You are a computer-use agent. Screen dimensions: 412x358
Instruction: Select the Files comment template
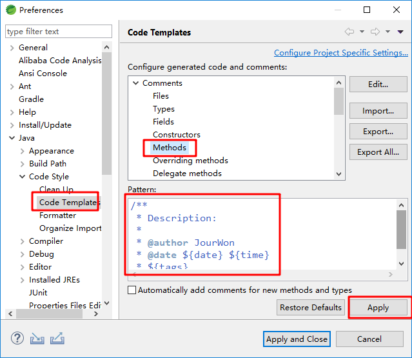click(161, 96)
